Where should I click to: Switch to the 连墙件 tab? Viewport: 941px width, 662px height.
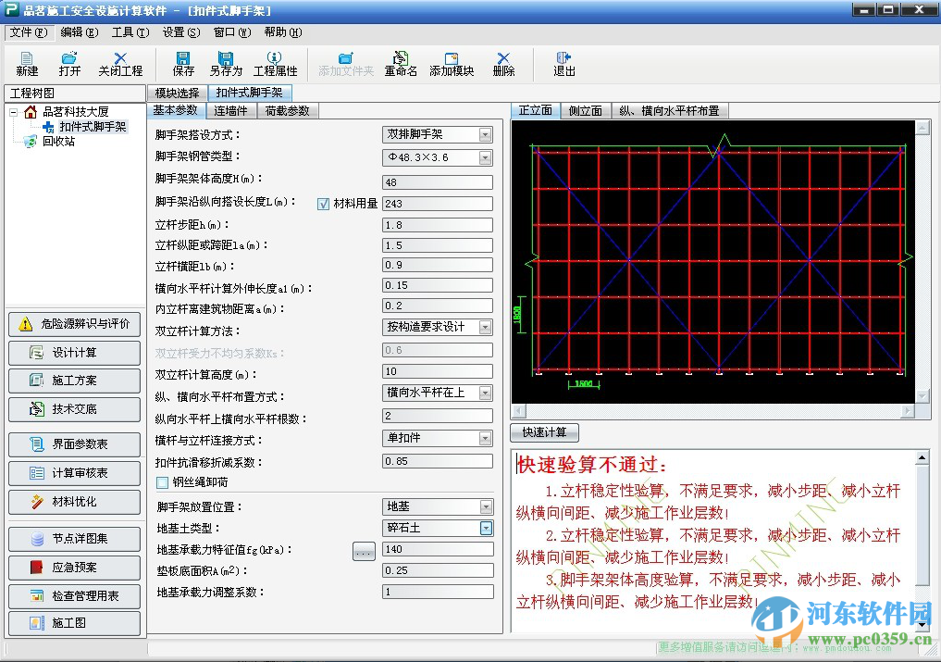pyautogui.click(x=230, y=111)
